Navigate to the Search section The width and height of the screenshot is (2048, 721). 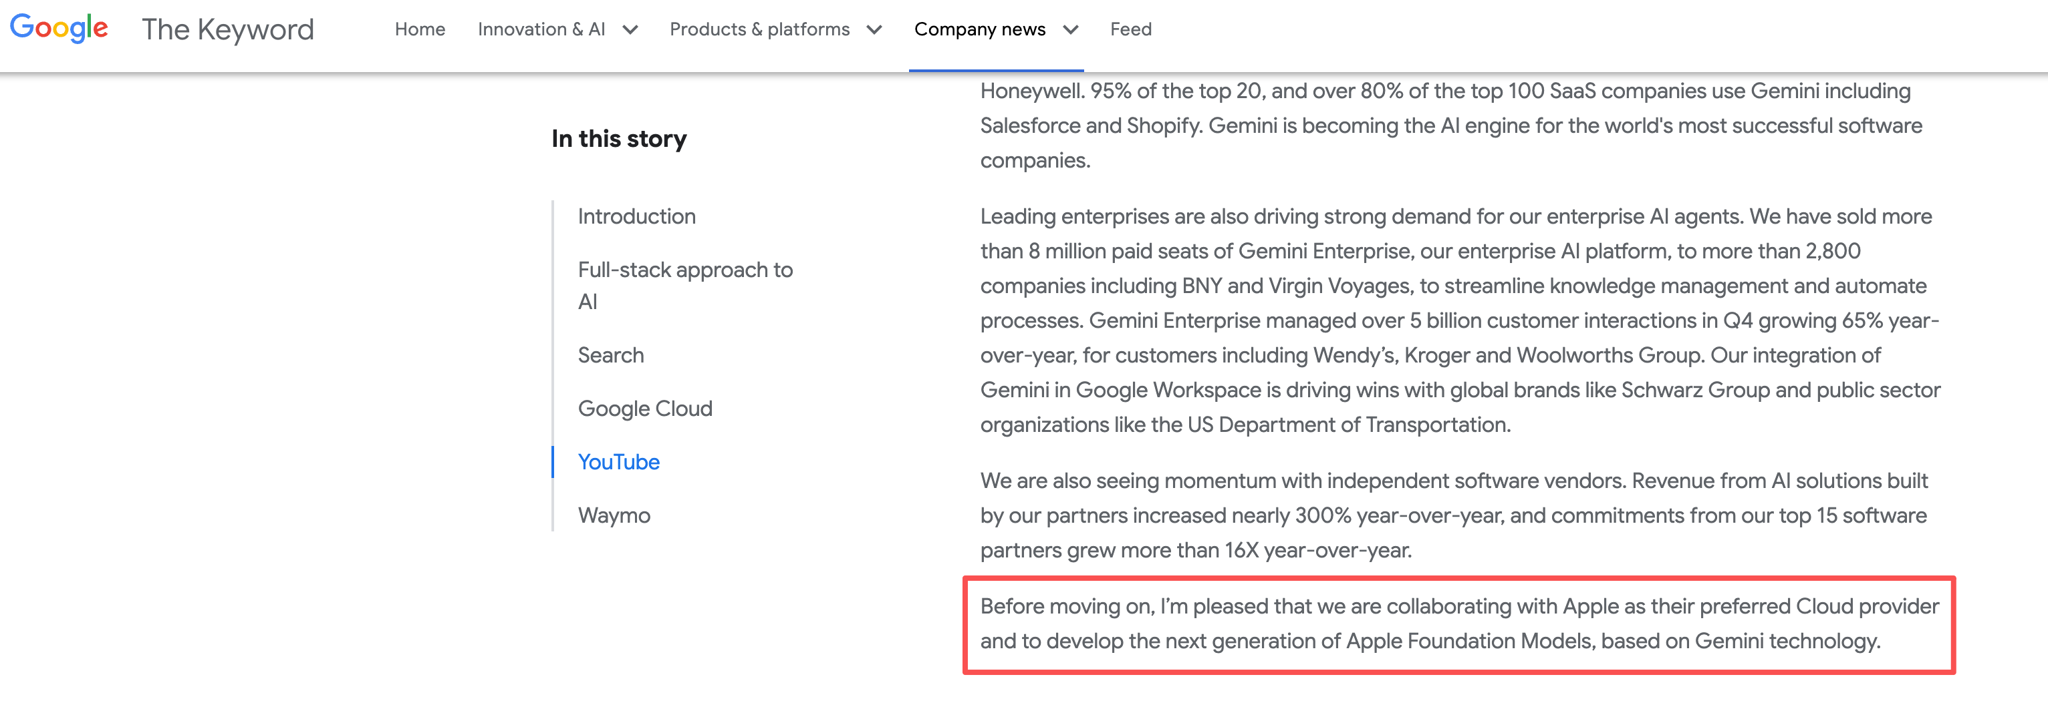(610, 355)
